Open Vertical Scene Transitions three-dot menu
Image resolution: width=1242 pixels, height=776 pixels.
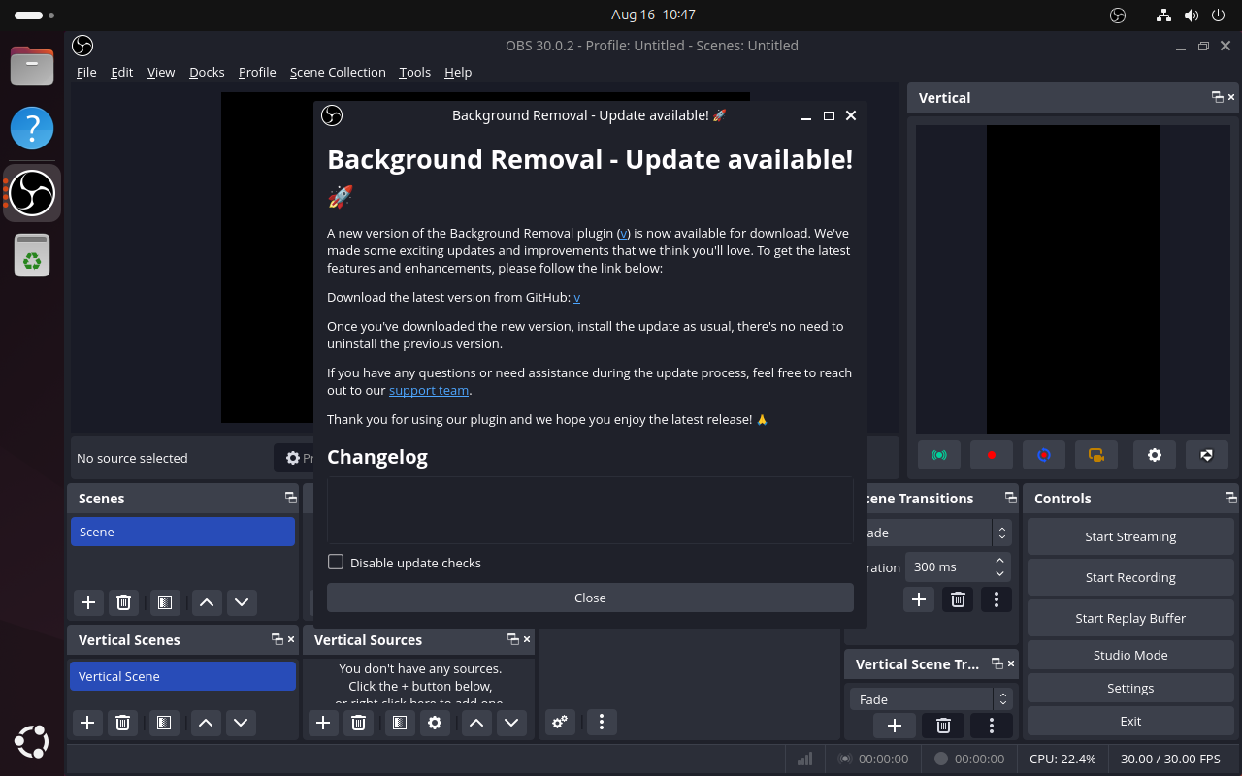991,726
